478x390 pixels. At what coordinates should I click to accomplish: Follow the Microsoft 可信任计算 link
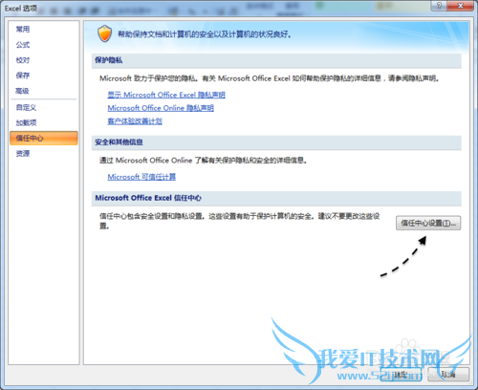coord(141,177)
